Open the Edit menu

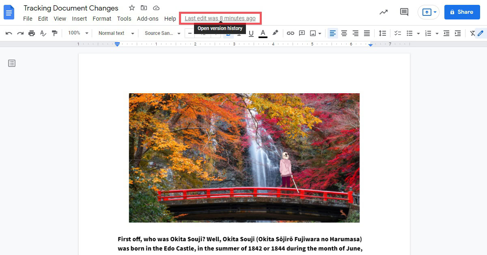click(43, 19)
